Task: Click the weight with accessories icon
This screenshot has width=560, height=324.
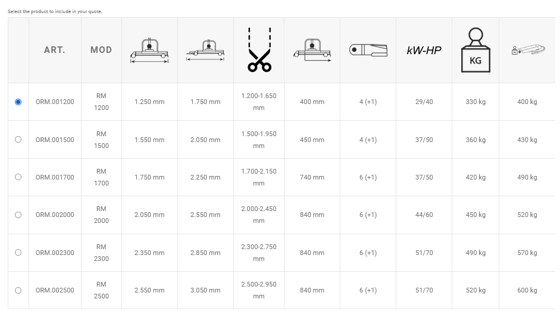Action: (527, 51)
